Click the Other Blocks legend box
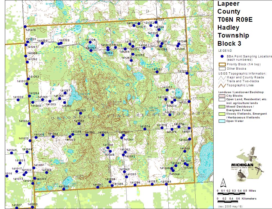 point(222,69)
